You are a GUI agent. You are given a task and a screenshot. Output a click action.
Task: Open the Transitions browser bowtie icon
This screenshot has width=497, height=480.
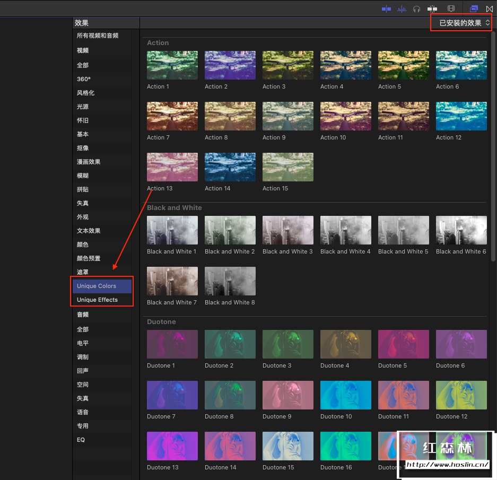[x=490, y=9]
